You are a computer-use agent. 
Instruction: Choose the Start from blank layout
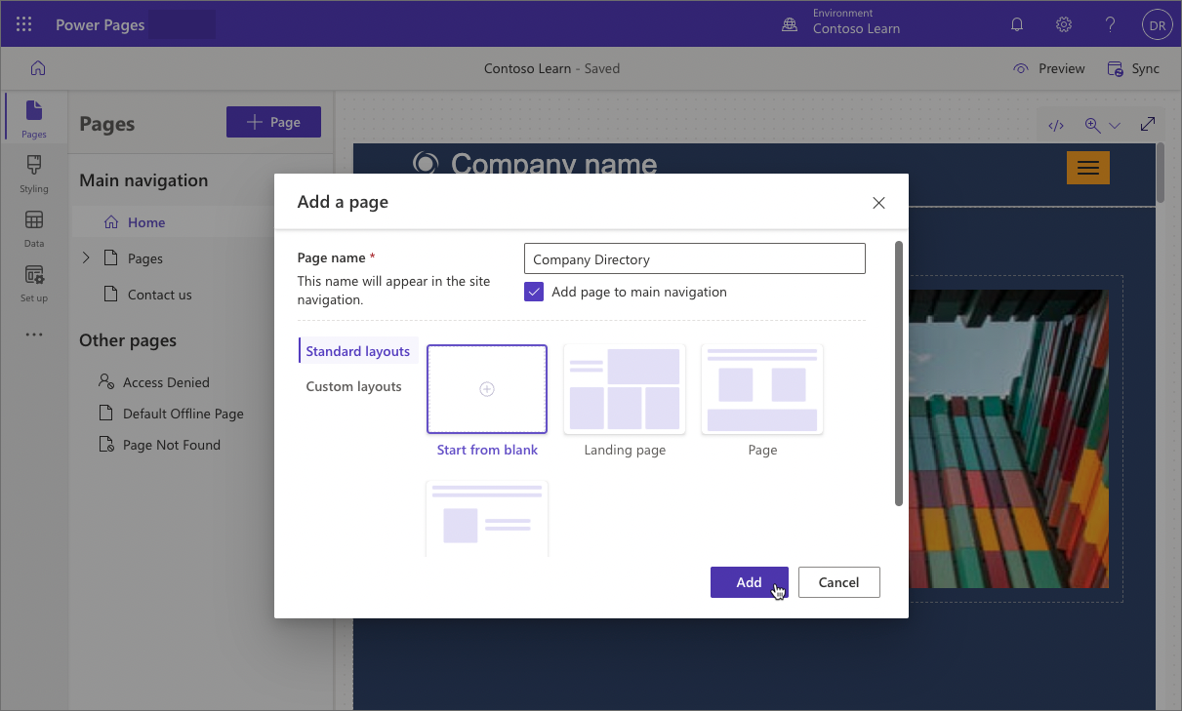(x=487, y=389)
